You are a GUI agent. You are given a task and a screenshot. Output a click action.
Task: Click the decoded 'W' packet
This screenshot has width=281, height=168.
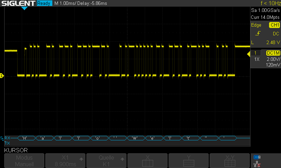[x=136, y=138]
